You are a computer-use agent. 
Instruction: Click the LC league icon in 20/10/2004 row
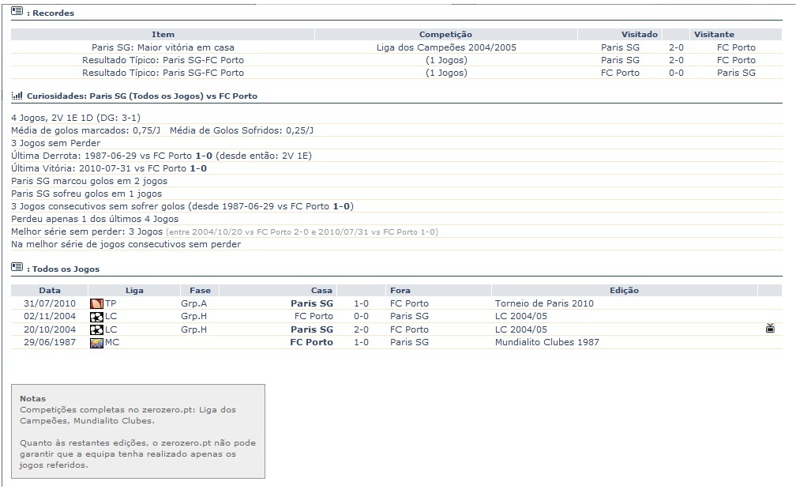[96, 330]
